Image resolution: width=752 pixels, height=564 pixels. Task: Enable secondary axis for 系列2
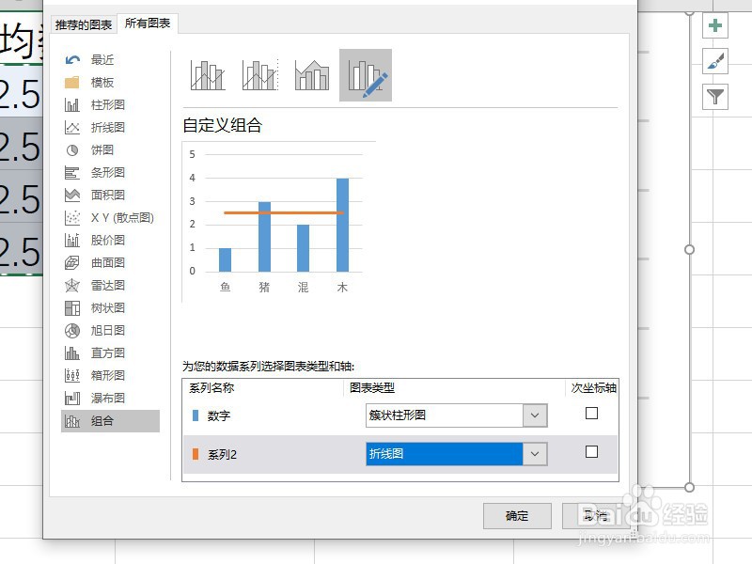[x=591, y=452]
